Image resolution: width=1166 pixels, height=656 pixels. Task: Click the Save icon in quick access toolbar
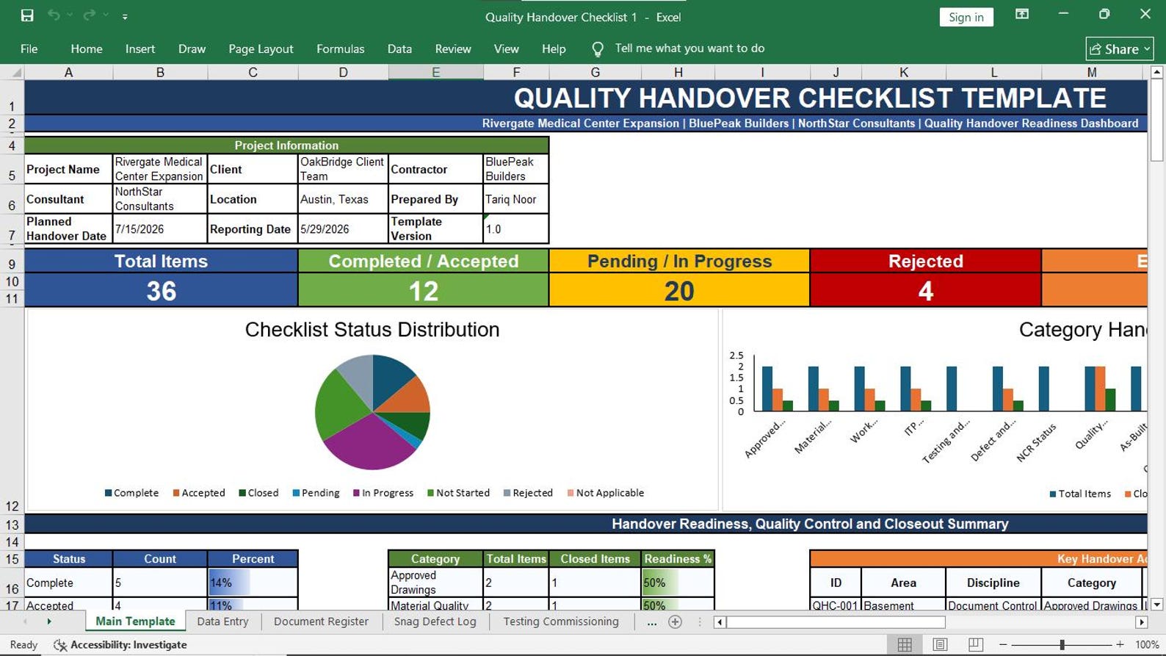point(27,15)
